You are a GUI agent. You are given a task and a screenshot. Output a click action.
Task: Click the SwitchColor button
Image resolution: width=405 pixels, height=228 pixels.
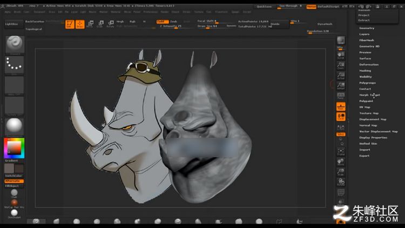click(x=13, y=176)
